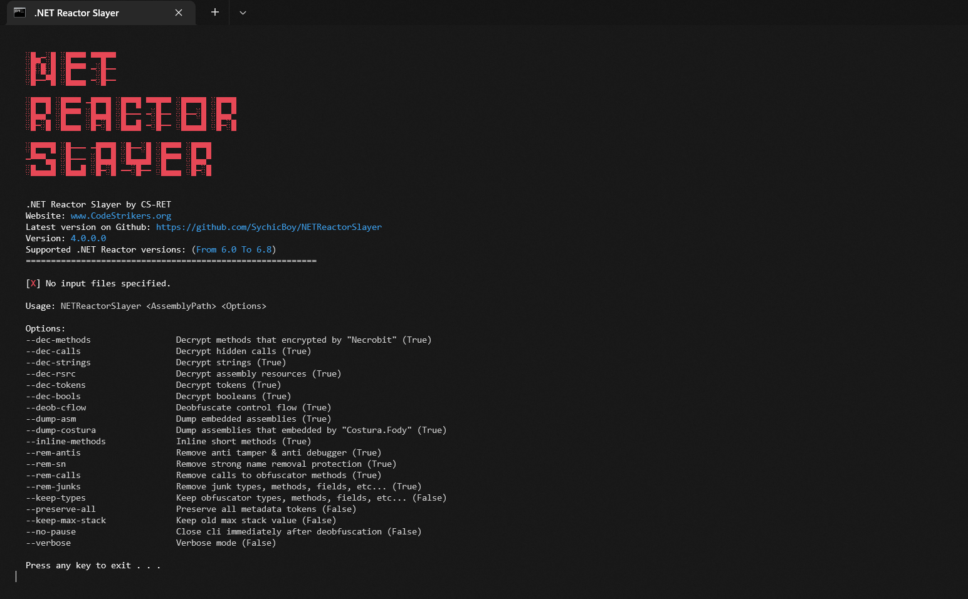Click the --dec-strings option

(x=58, y=362)
